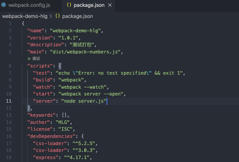Click the "build" script key
Screen dimensions: 239x162
click(43, 80)
